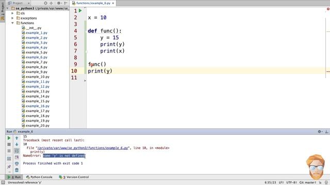Collapse all in the Project panel toolbar
Image resolution: width=330 pixels, height=185 pixels.
(x=51, y=3)
